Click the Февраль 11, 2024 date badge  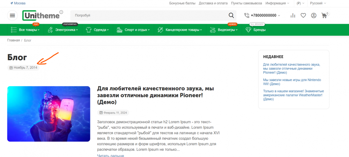113,113
